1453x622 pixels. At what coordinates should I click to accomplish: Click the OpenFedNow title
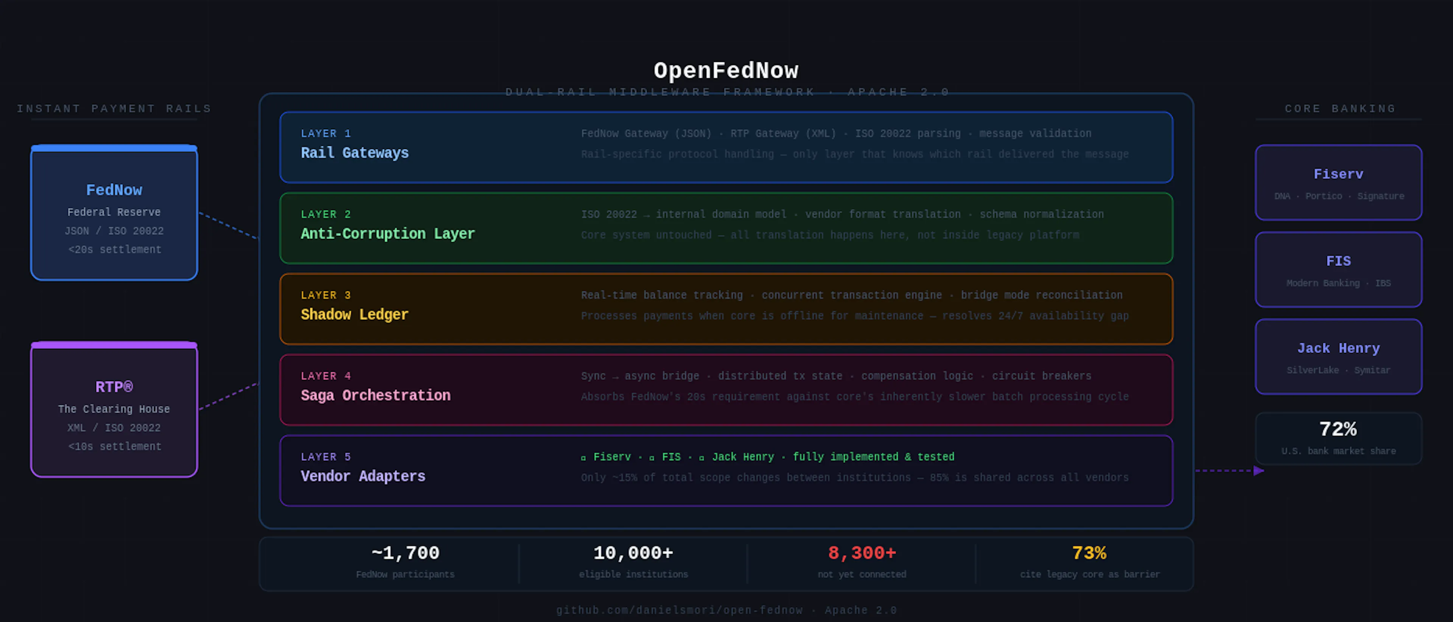pos(726,70)
